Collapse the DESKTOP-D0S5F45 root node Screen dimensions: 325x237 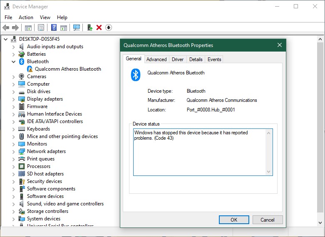[6, 39]
